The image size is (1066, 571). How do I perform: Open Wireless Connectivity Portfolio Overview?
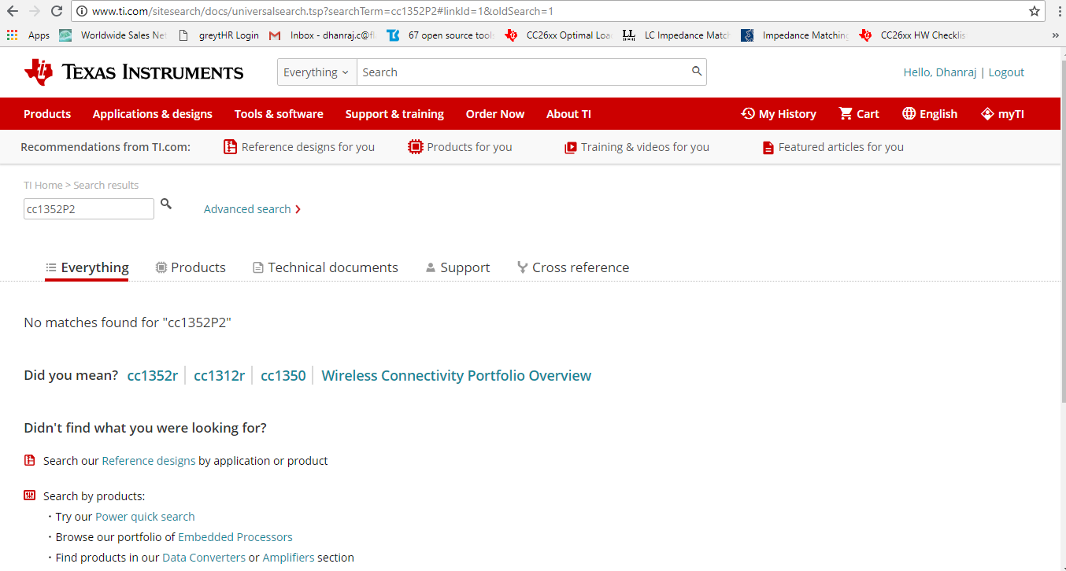pyautogui.click(x=457, y=375)
